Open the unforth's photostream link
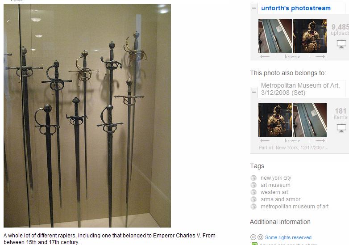 [x=296, y=8]
